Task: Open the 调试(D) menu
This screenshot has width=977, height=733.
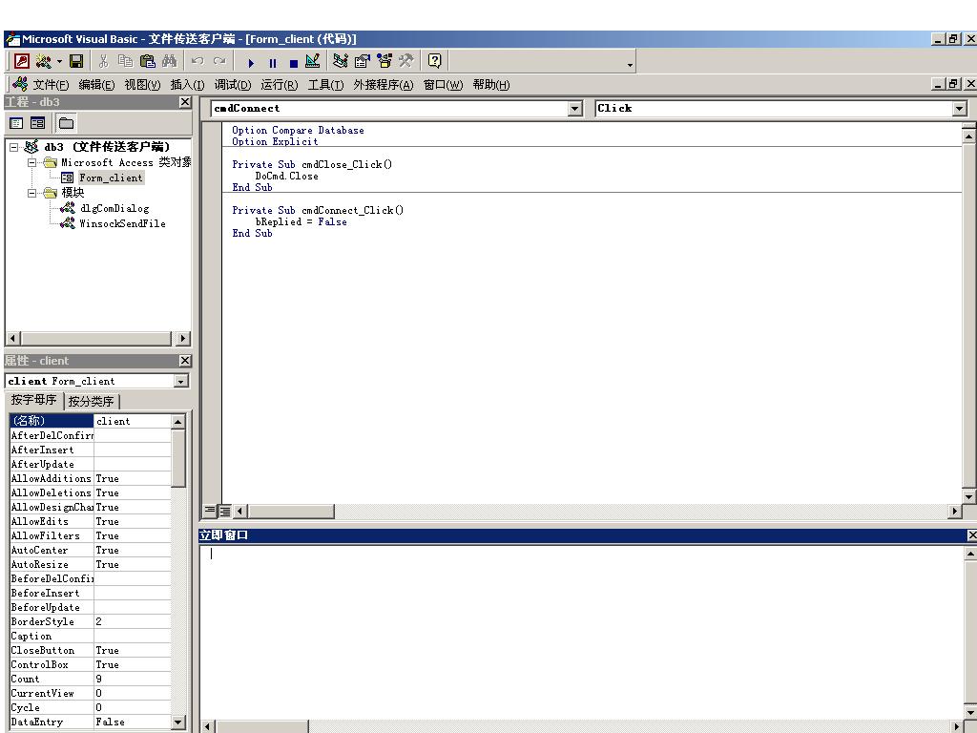Action: tap(233, 85)
